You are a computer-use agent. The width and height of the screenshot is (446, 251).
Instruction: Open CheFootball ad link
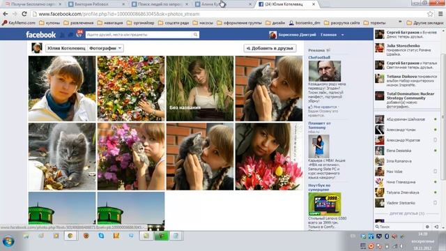pyautogui.click(x=319, y=57)
